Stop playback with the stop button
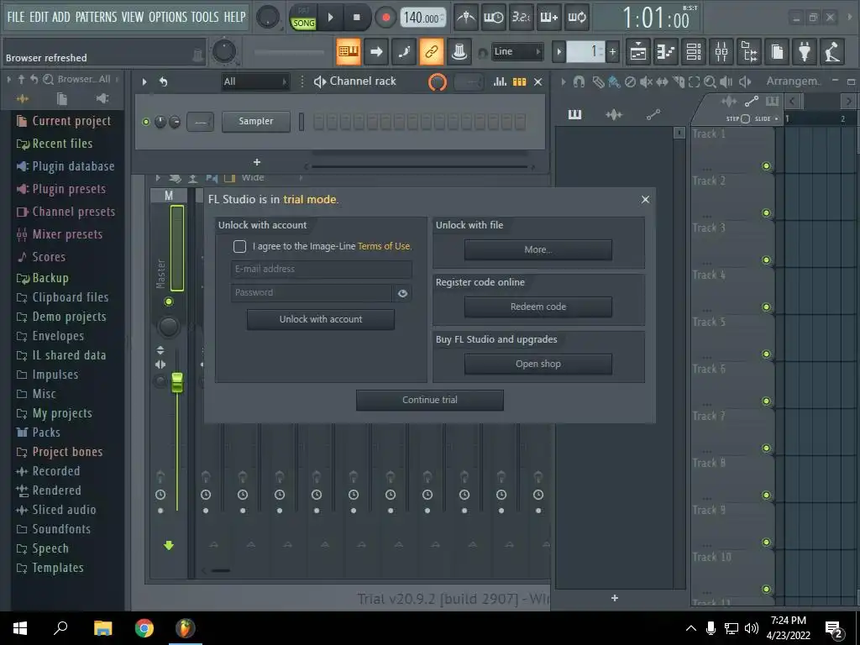The height and width of the screenshot is (645, 860). (356, 17)
